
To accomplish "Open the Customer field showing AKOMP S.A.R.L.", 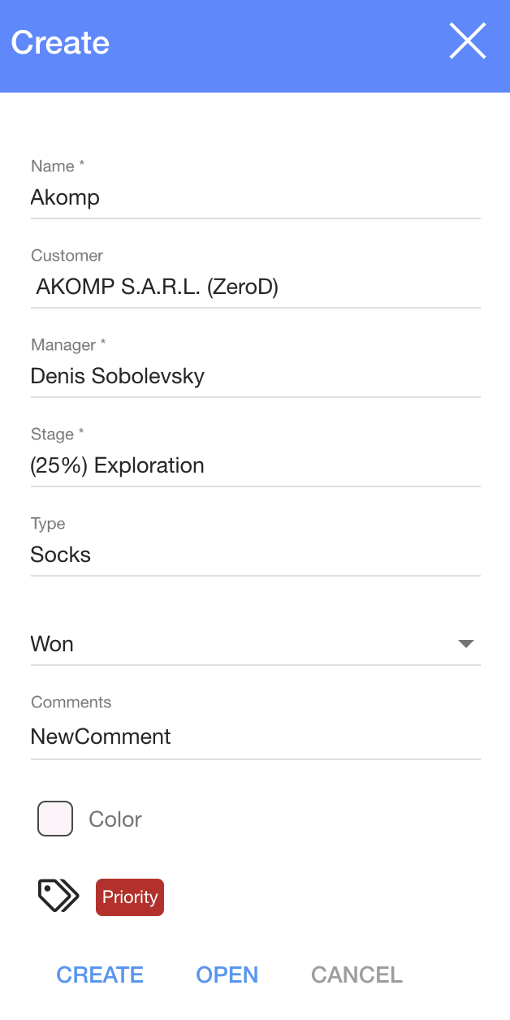I will click(x=255, y=287).
